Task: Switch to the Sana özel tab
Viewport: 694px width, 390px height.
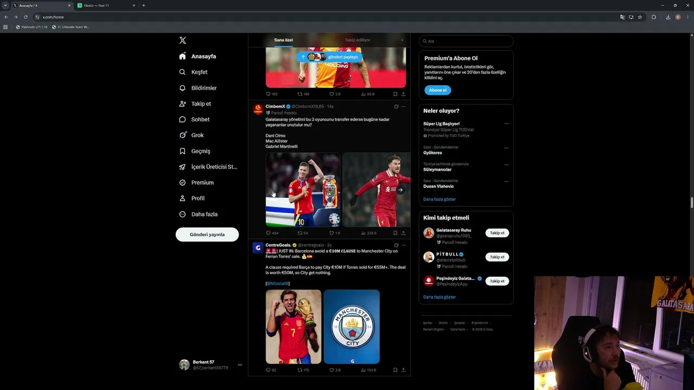Action: tap(284, 40)
